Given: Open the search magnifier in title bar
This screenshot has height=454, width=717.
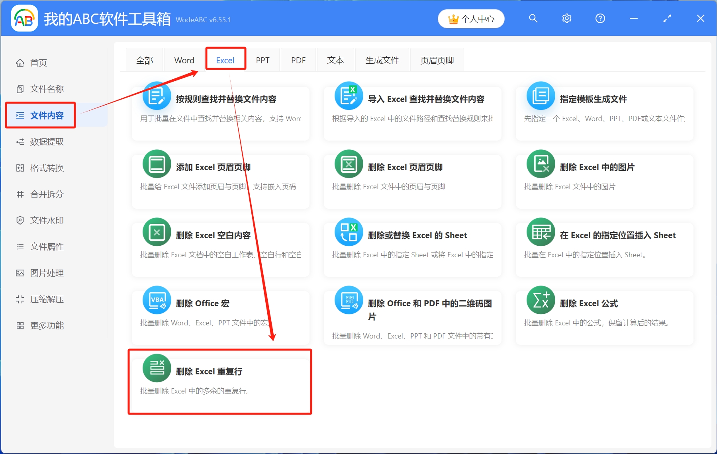Looking at the screenshot, I should click(x=533, y=18).
